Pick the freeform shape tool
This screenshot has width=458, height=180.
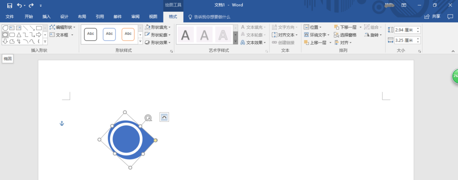pyautogui.click(x=12, y=42)
